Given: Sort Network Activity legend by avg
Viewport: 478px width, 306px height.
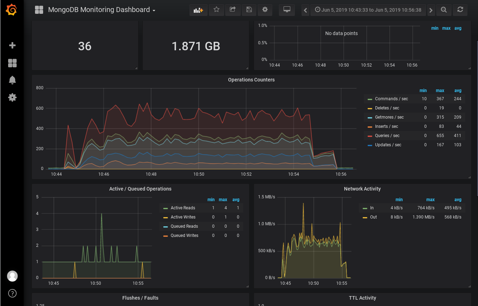Looking at the screenshot, I should [x=458, y=200].
